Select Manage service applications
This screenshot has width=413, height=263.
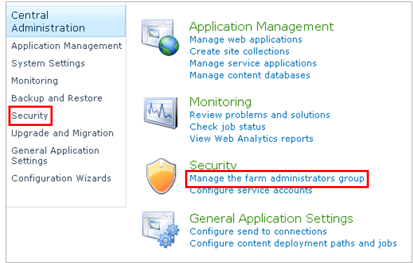(x=253, y=64)
